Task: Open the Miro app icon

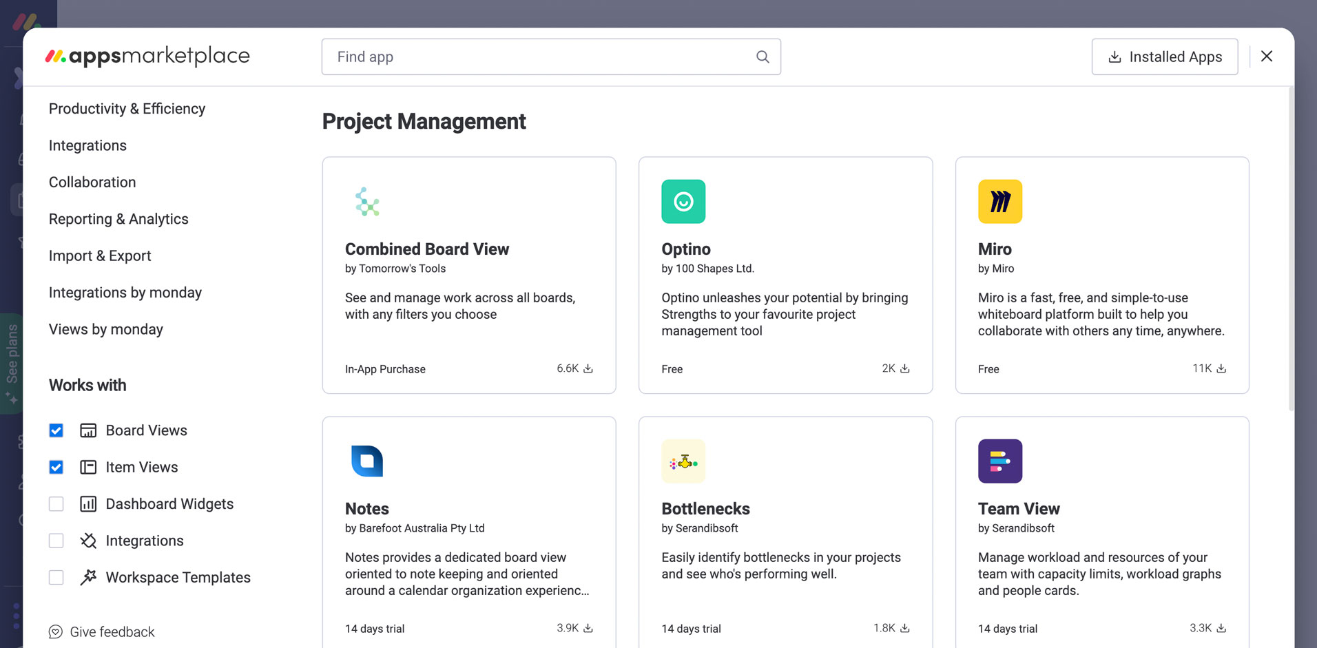Action: [1000, 202]
